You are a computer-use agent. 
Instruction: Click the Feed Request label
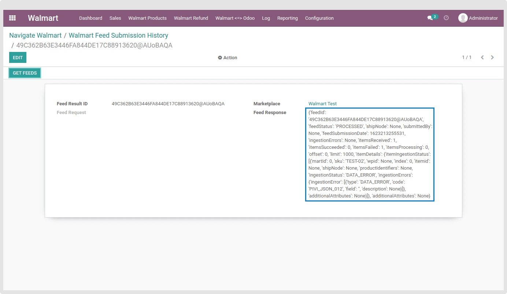[x=71, y=113]
